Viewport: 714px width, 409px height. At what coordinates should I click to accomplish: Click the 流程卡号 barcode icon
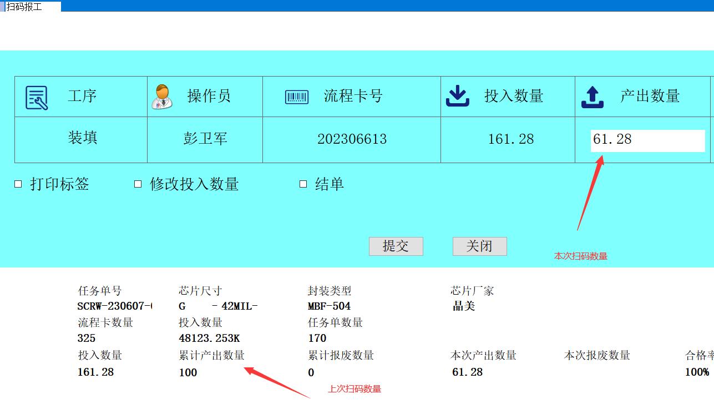click(297, 97)
